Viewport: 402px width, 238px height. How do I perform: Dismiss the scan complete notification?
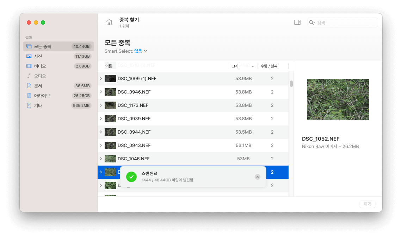(258, 177)
